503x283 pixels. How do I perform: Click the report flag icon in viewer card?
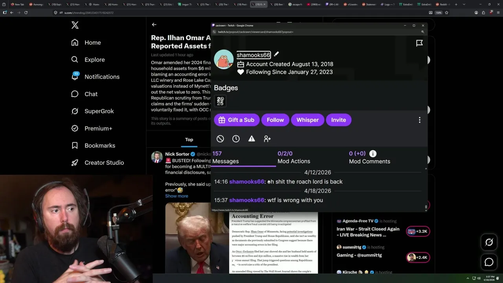pyautogui.click(x=419, y=43)
